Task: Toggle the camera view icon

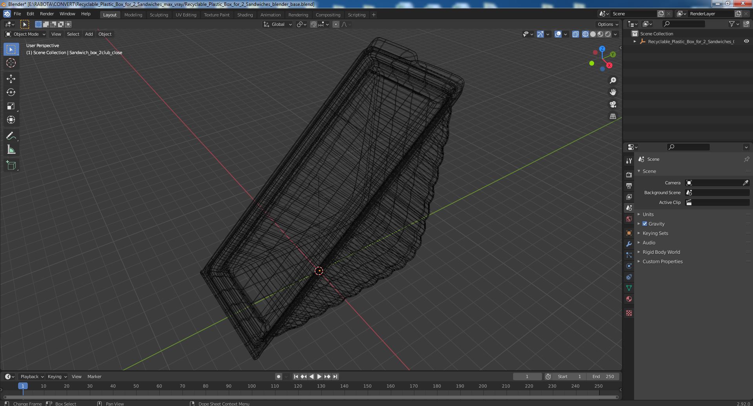Action: coord(613,104)
